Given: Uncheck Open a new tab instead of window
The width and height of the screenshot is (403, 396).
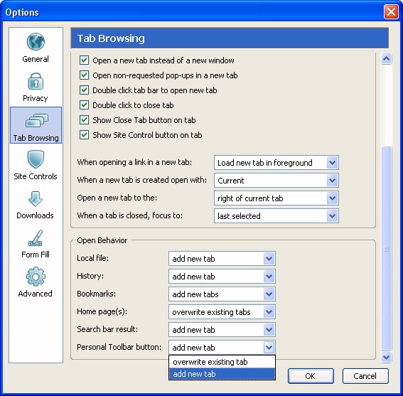Looking at the screenshot, I should (84, 60).
